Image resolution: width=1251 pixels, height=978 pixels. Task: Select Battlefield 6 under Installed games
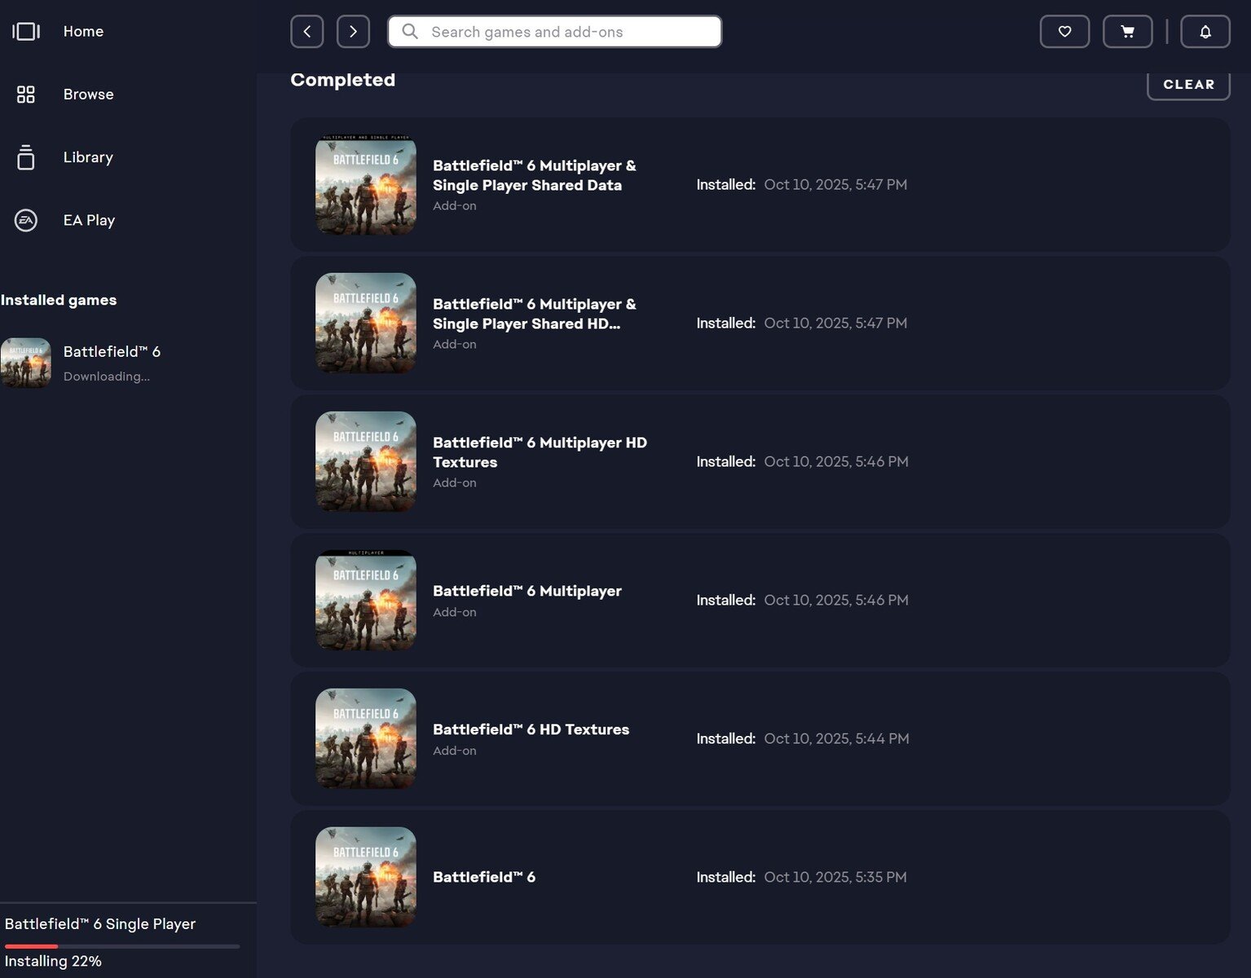pyautogui.click(x=112, y=352)
